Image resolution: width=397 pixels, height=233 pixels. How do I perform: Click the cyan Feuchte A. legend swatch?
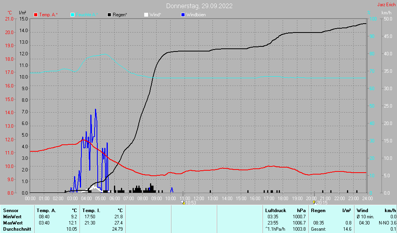point(72,15)
